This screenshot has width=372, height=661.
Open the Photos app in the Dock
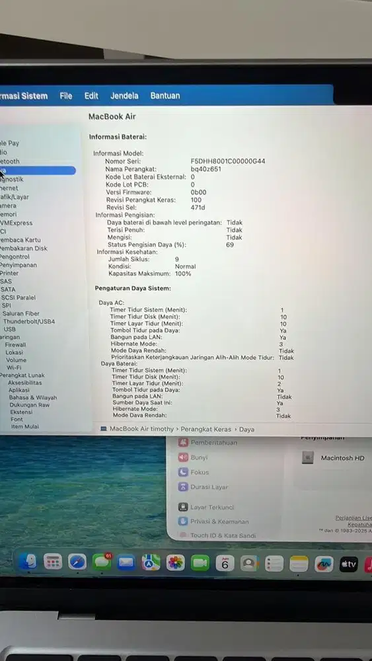175,563
